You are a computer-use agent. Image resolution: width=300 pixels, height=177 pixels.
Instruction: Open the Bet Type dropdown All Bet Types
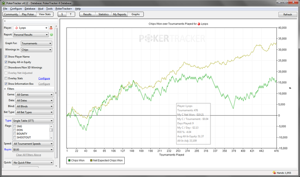pyautogui.click(x=34, y=112)
